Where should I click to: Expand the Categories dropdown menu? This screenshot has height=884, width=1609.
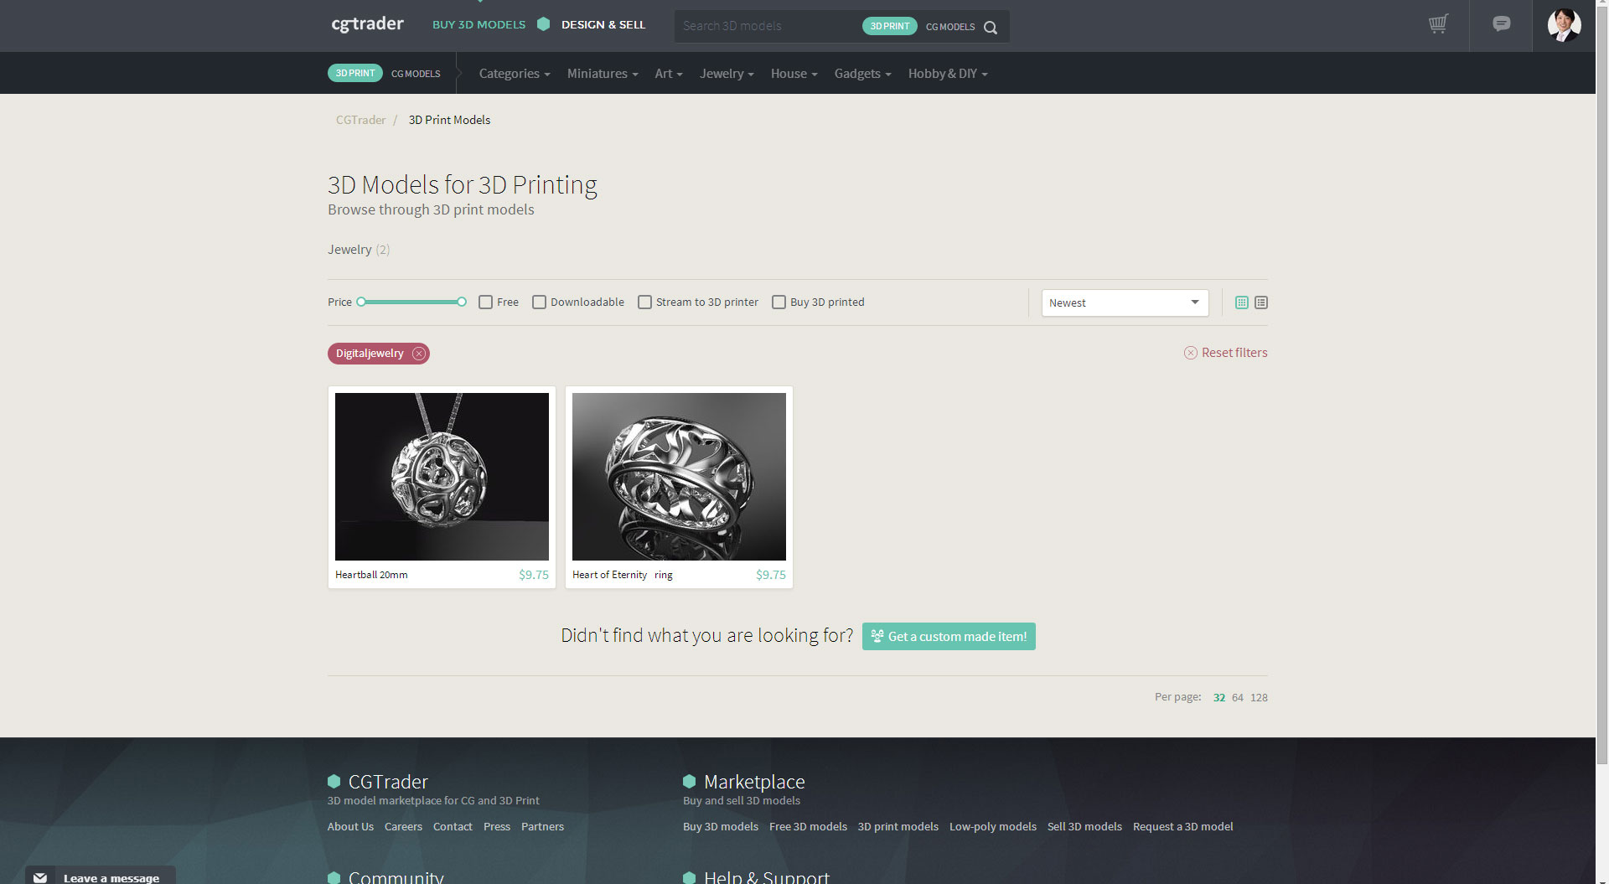pos(515,74)
